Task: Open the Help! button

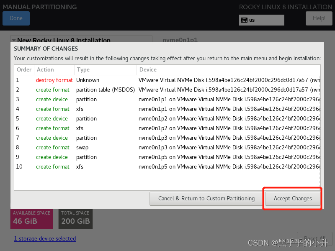Action: pyautogui.click(x=319, y=18)
